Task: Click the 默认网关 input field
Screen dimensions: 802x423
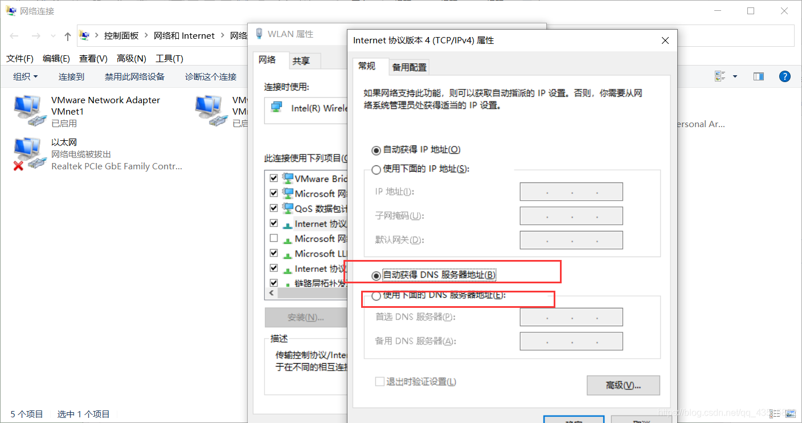Action: pyautogui.click(x=571, y=240)
